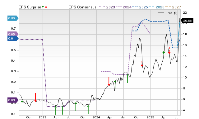Image resolution: width=199 pixels, height=119 pixels.
Task: Toggle the 2027 consensus legend entry
Action: pyautogui.click(x=173, y=7)
